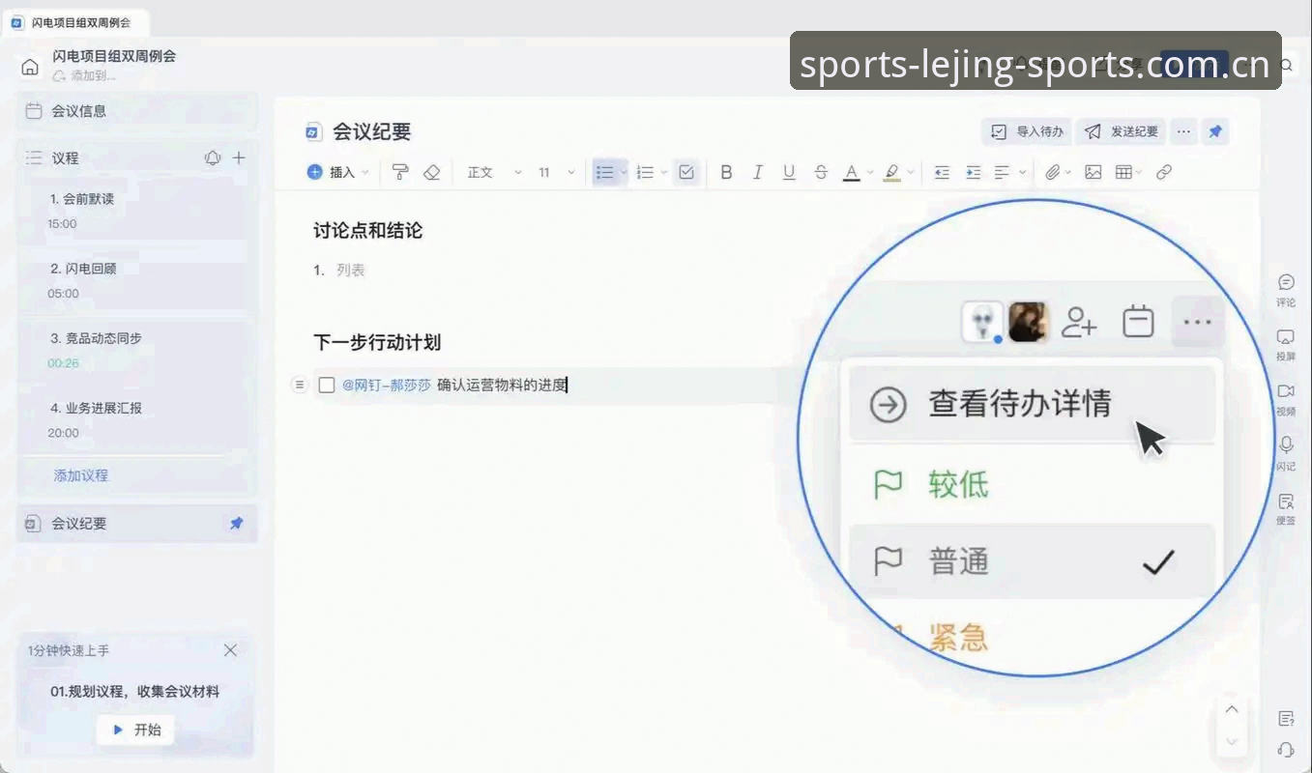Open the highlight color picker
Image resolution: width=1312 pixels, height=773 pixels.
click(898, 172)
